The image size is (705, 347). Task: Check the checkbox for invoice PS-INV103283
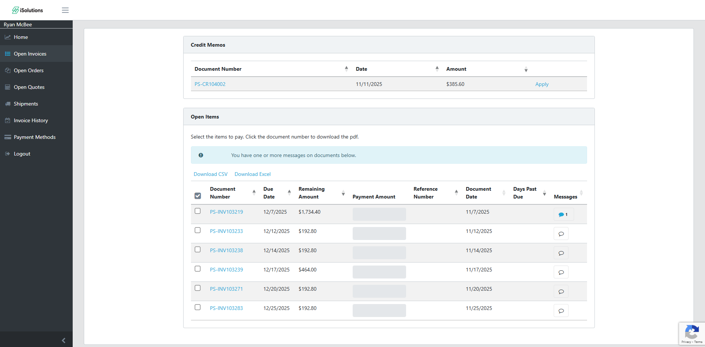pyautogui.click(x=198, y=307)
